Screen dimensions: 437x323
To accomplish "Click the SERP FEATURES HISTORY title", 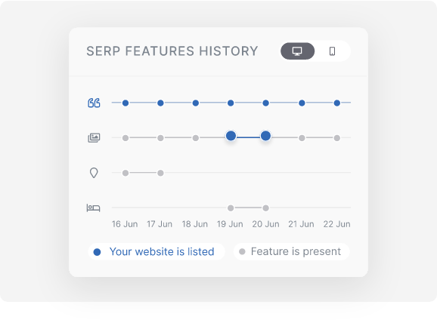I will coord(172,51).
